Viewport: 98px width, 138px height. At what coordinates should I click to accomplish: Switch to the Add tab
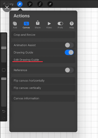15,25
